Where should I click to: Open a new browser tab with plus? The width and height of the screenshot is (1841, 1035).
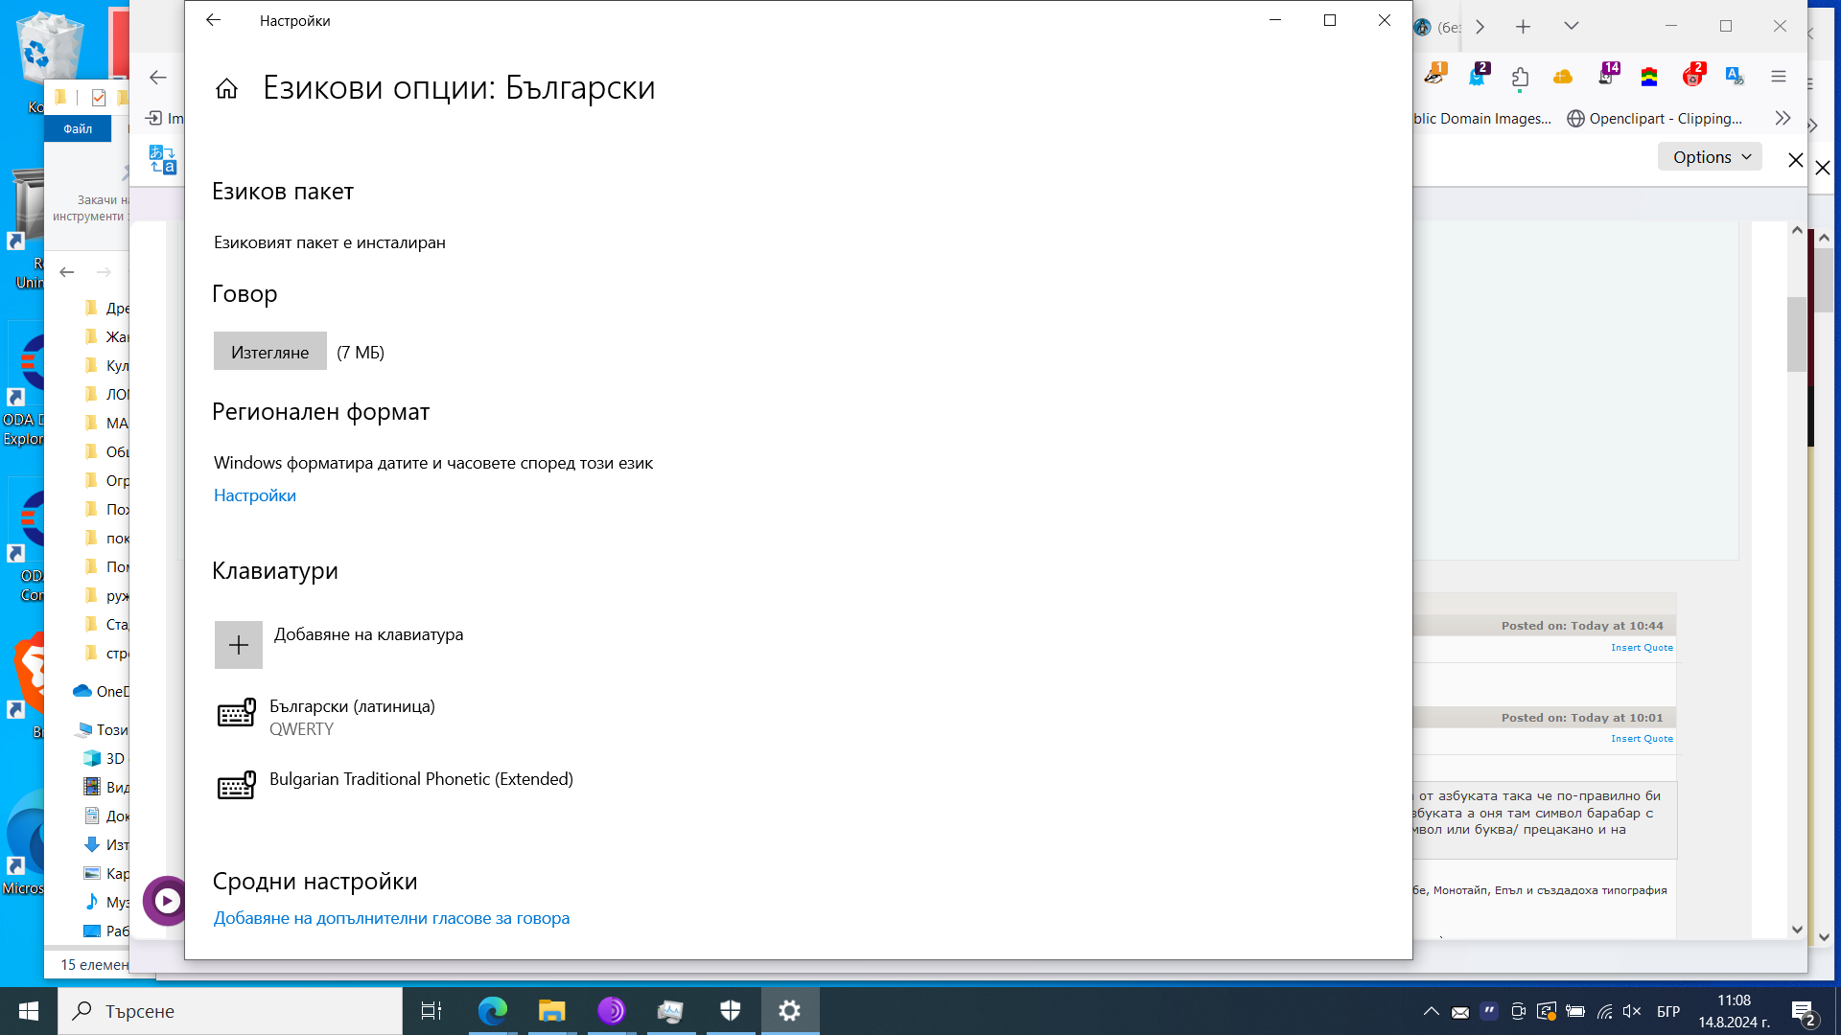click(1523, 27)
